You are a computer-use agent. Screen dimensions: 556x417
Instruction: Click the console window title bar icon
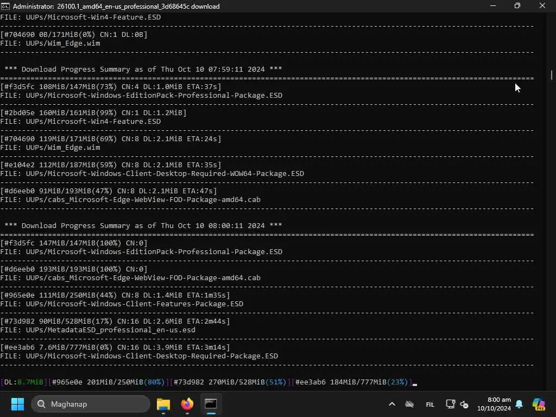[5, 6]
